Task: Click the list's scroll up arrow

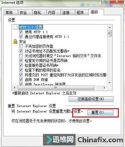Action: (x=110, y=27)
